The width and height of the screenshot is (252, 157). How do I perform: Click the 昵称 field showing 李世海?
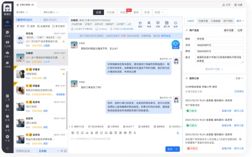(x=219, y=39)
